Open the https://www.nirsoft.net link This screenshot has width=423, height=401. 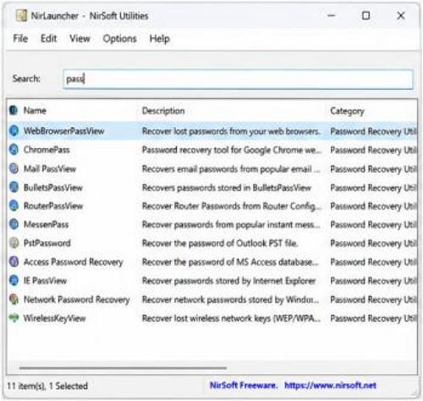coord(330,385)
